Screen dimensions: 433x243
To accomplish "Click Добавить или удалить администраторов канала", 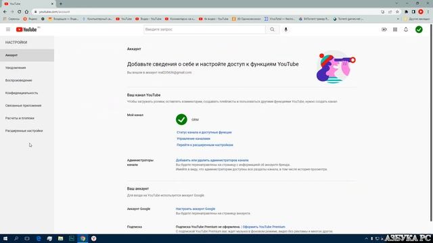I will coord(212,161).
